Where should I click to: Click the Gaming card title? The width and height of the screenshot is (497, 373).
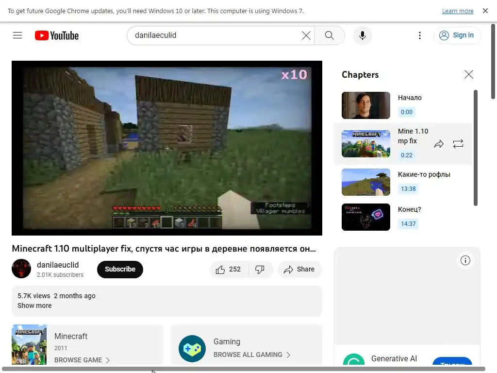[x=227, y=341]
